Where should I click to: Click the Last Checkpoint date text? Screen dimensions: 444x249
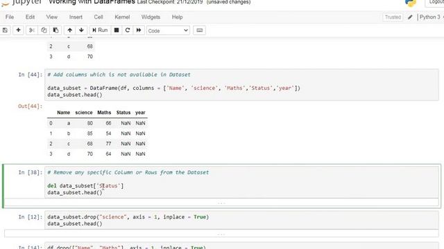tap(170, 2)
